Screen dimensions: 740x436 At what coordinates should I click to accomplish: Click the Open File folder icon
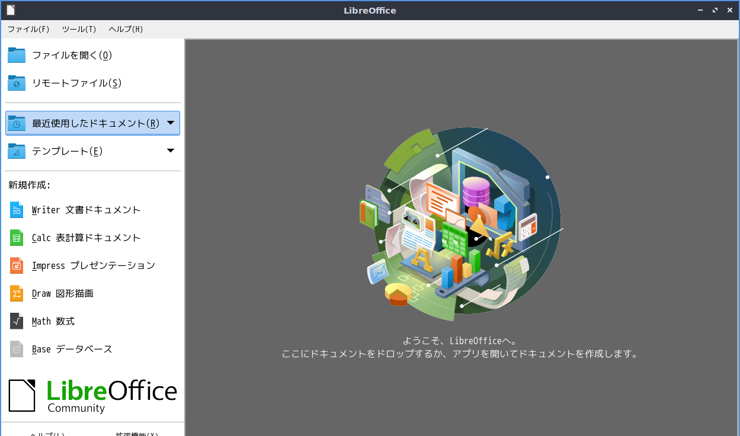tap(17, 55)
